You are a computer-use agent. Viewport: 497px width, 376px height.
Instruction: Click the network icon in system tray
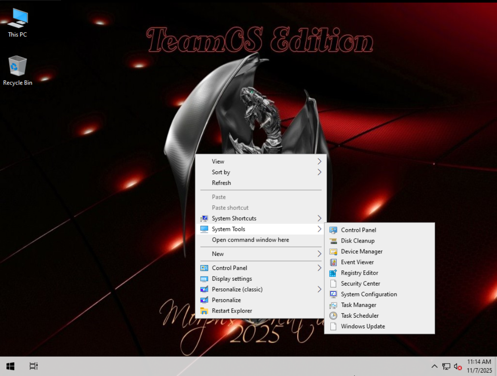(446, 367)
